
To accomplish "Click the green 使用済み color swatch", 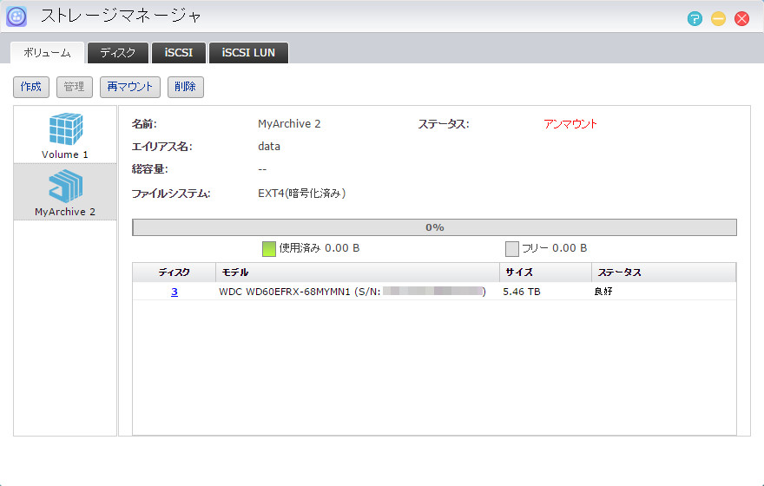I will pos(269,249).
